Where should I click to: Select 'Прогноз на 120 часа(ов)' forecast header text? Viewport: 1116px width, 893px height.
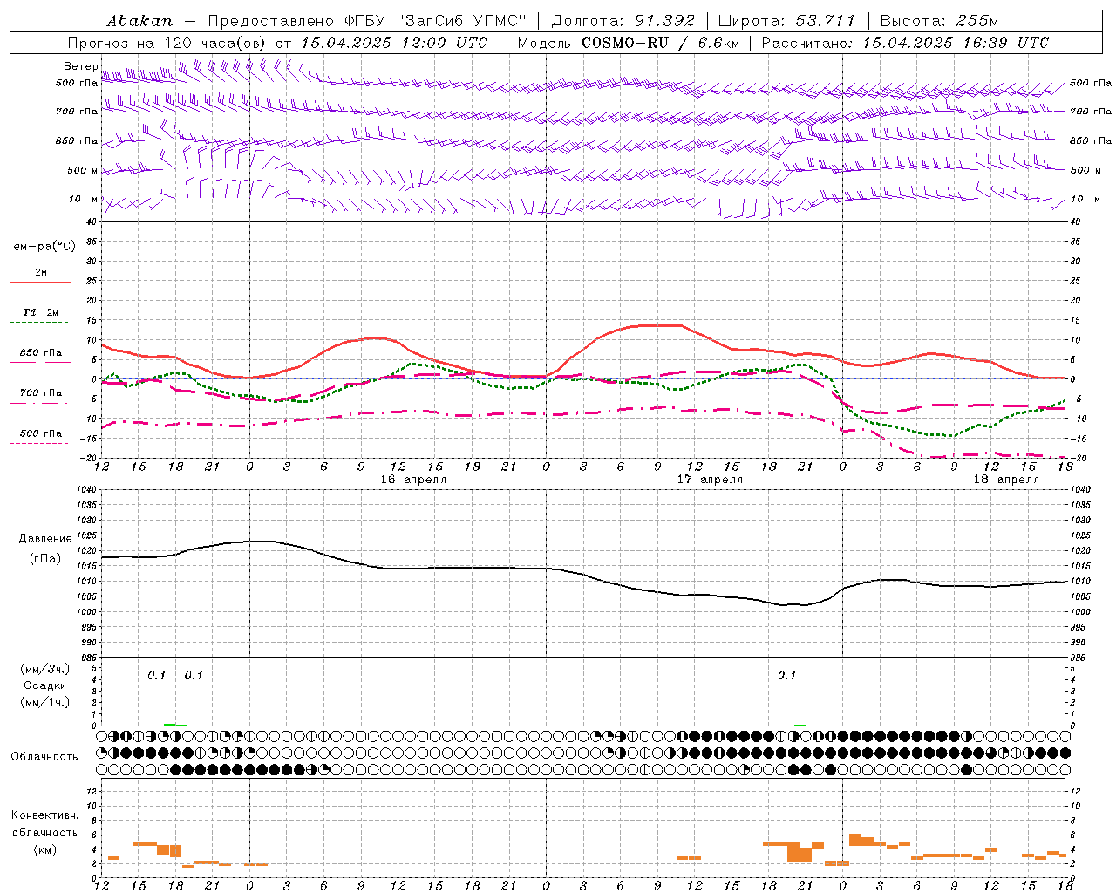[169, 43]
